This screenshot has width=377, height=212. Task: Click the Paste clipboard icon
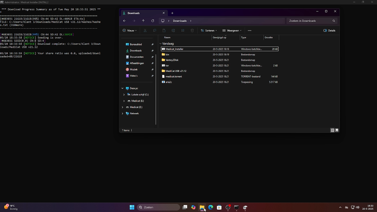[164, 31]
